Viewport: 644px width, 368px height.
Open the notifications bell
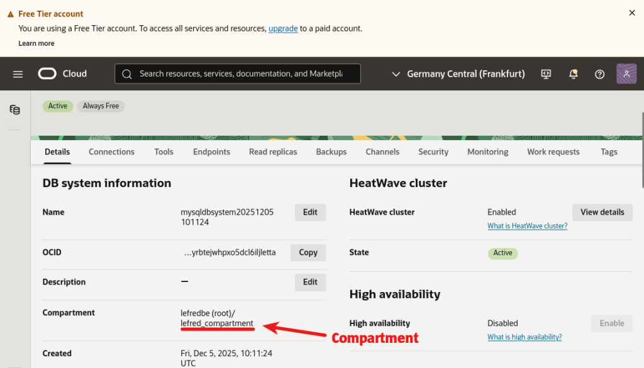tap(573, 74)
